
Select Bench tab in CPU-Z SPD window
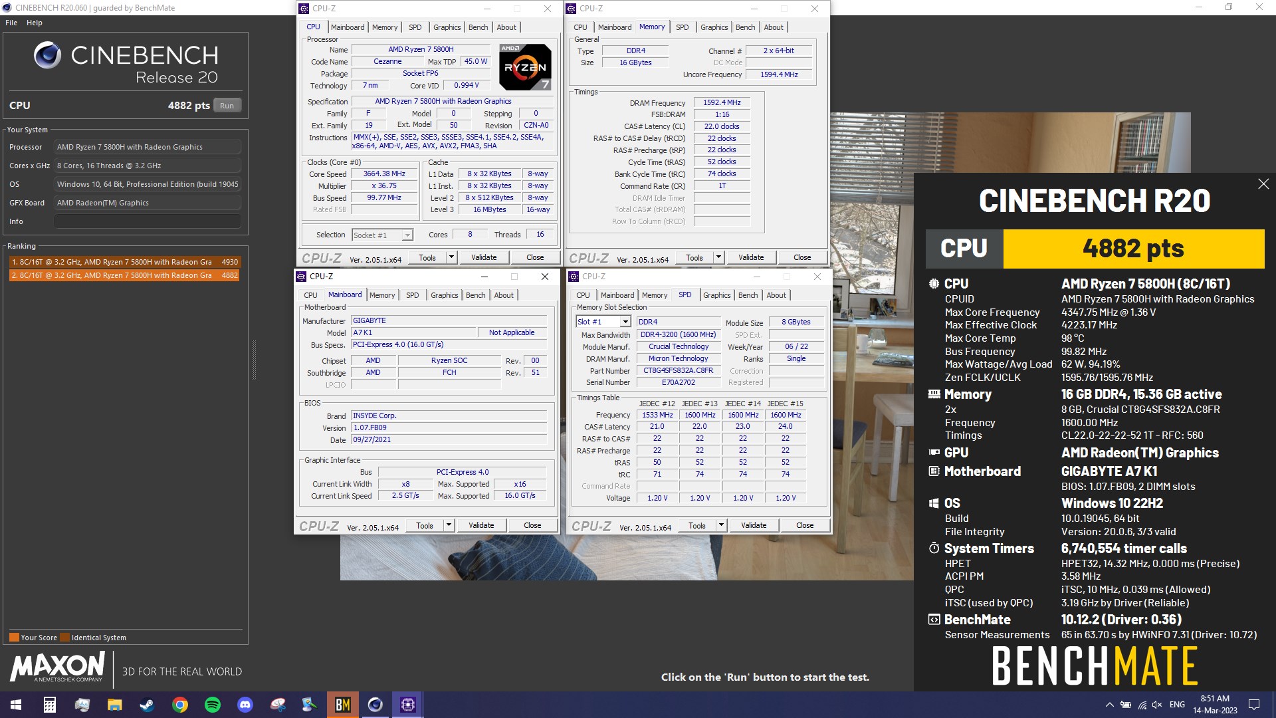pos(748,295)
